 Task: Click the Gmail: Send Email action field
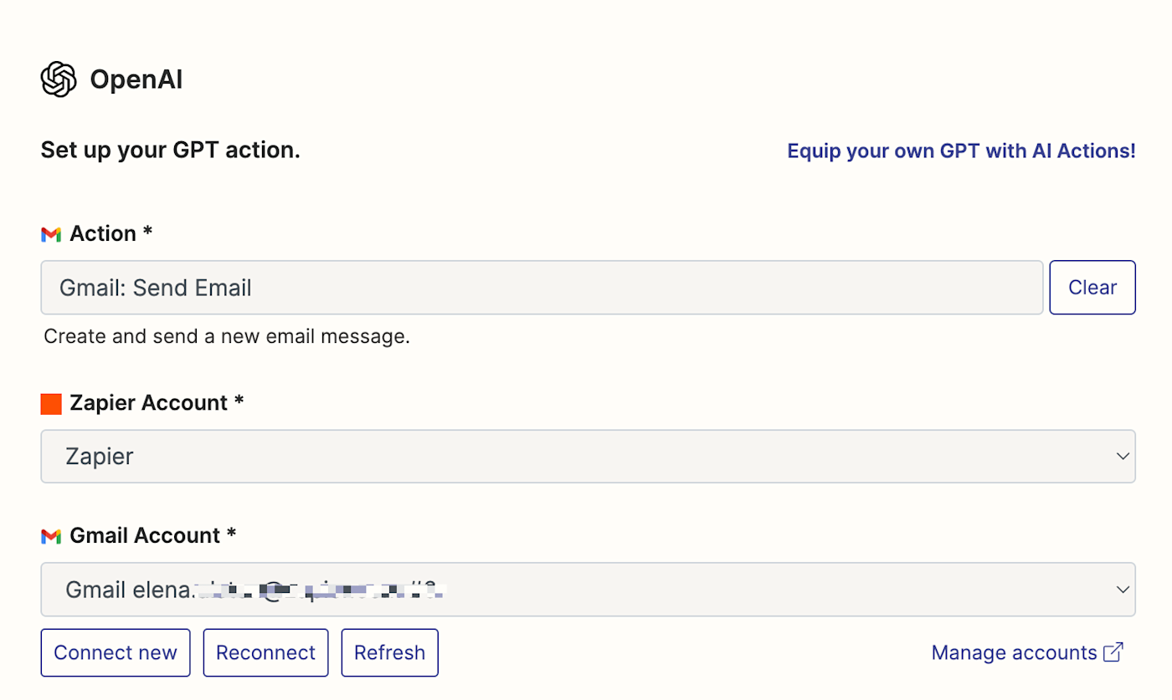pyautogui.click(x=542, y=288)
